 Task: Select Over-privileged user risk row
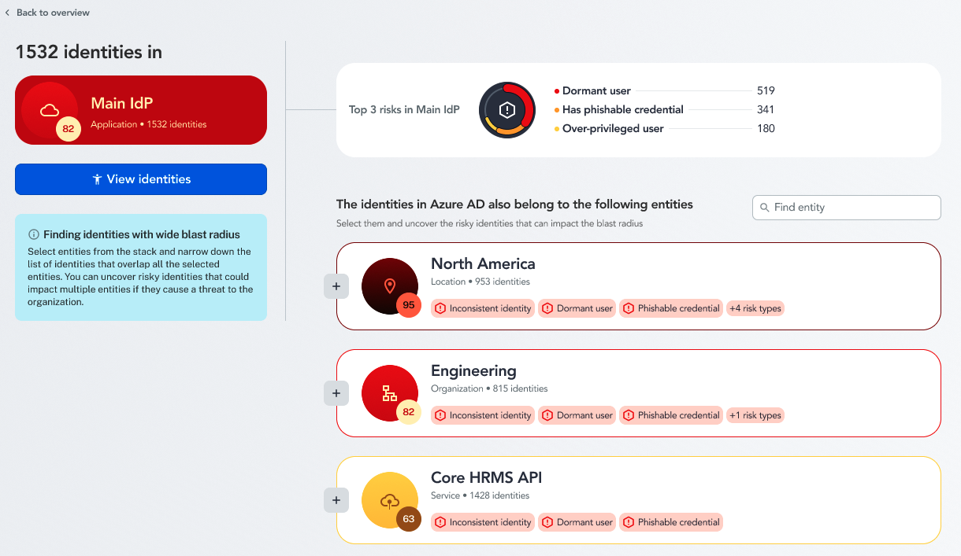664,129
